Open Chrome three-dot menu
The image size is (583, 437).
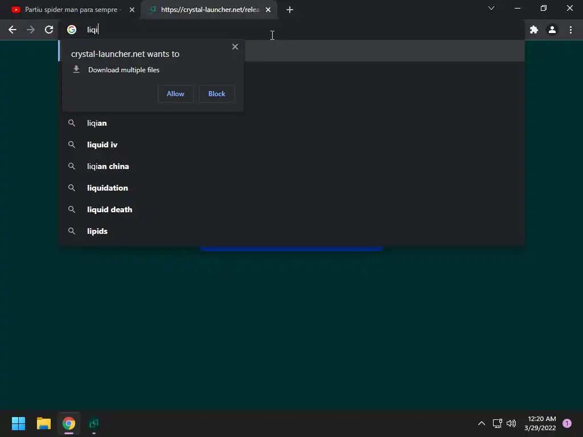point(570,30)
